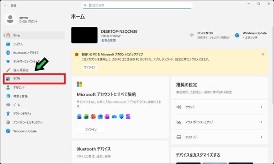Open 時刻と言語 settings

(x=34, y=96)
